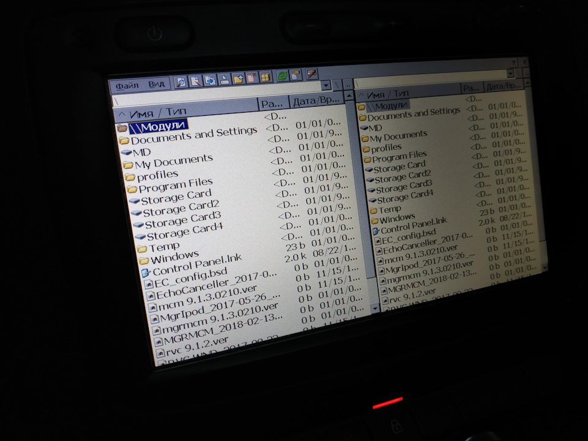
Task: Click the last toolbar icon with red pencil
Action: 312,74
